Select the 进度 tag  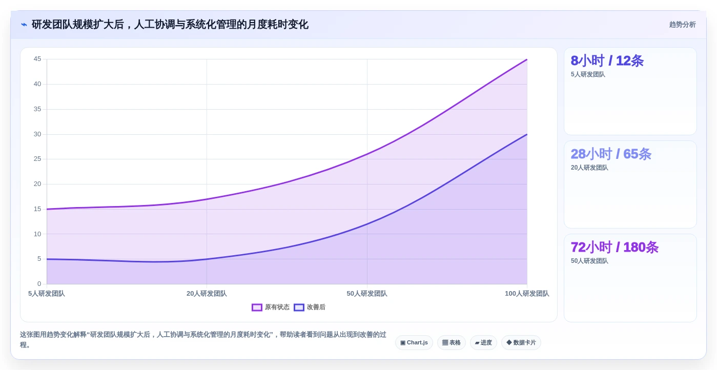(x=483, y=343)
